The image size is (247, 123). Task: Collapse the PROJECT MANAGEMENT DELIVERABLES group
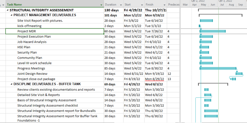pyautogui.click(x=11, y=15)
